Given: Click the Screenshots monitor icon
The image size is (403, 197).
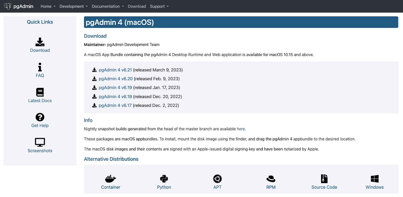Looking at the screenshot, I should pyautogui.click(x=40, y=142).
